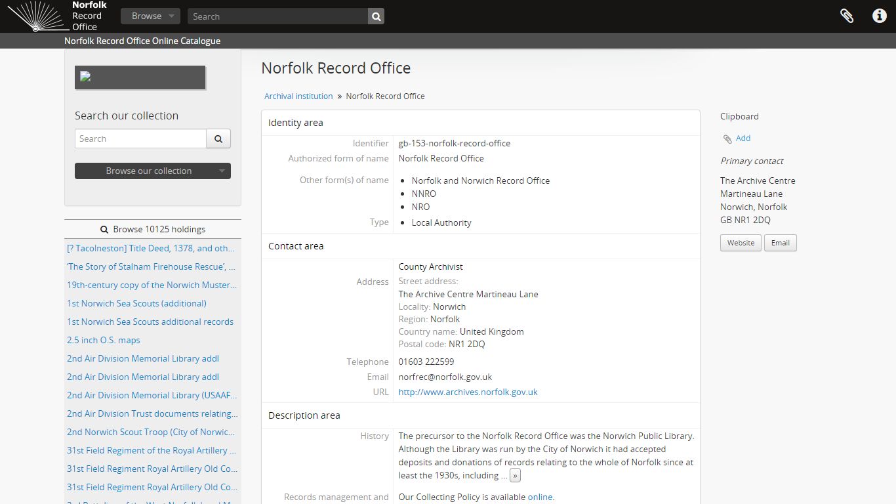The image size is (896, 504).
Task: Click email norfrec@norfolk.gov.uk text
Action: point(445,377)
